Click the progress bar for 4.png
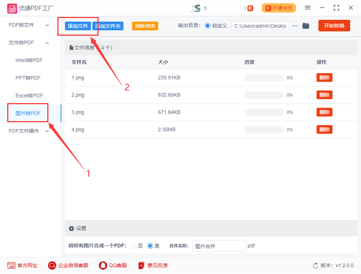The height and width of the screenshot is (274, 361). pyautogui.click(x=264, y=130)
